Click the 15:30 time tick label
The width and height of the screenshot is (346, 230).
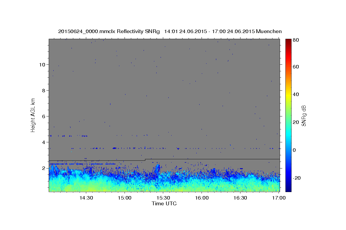click(163, 198)
